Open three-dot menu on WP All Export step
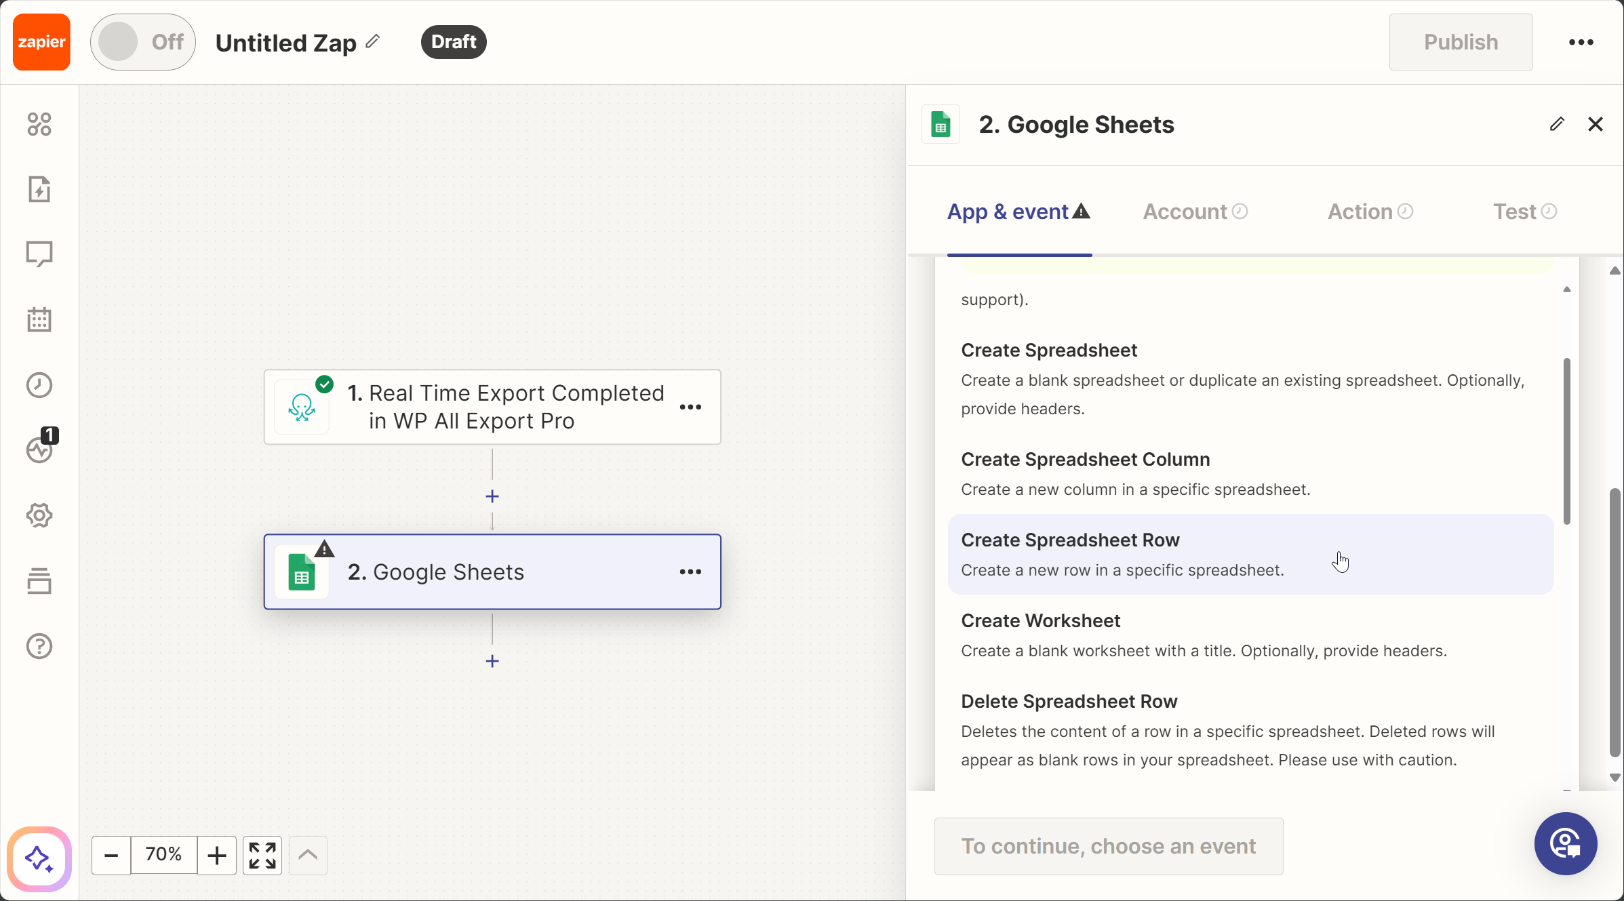This screenshot has width=1624, height=901. tap(690, 407)
